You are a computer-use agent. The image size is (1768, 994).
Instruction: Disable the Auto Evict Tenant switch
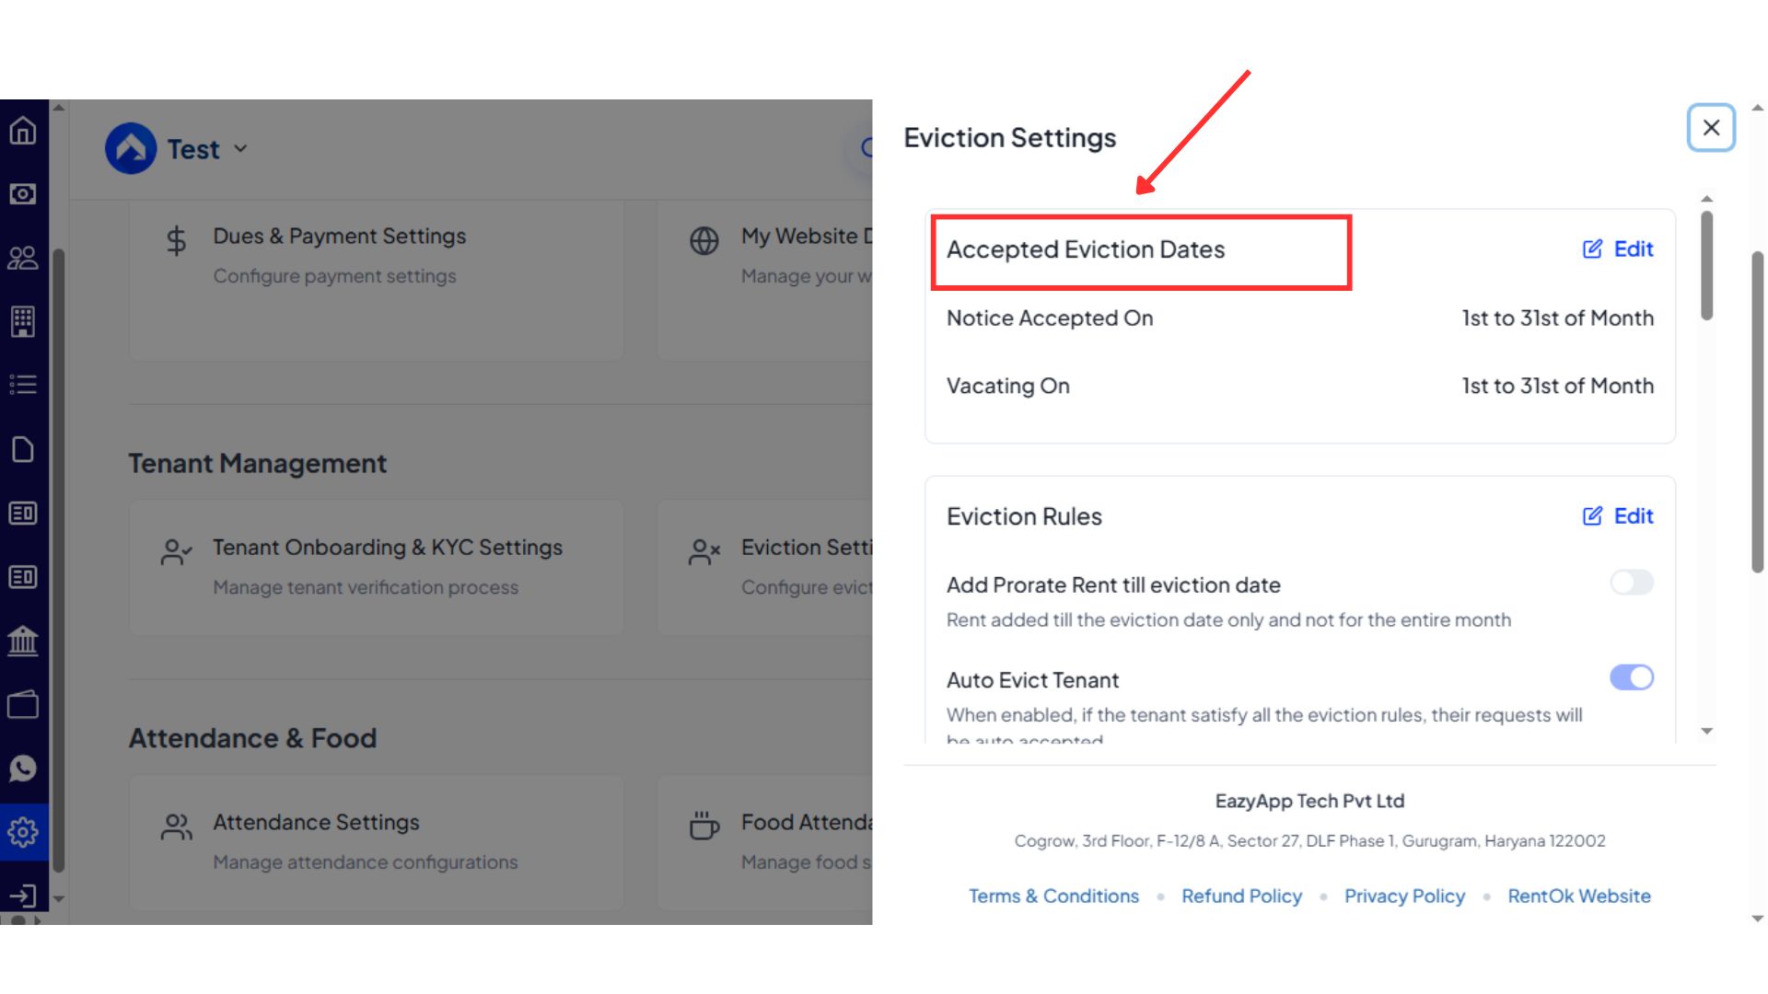[1631, 678]
